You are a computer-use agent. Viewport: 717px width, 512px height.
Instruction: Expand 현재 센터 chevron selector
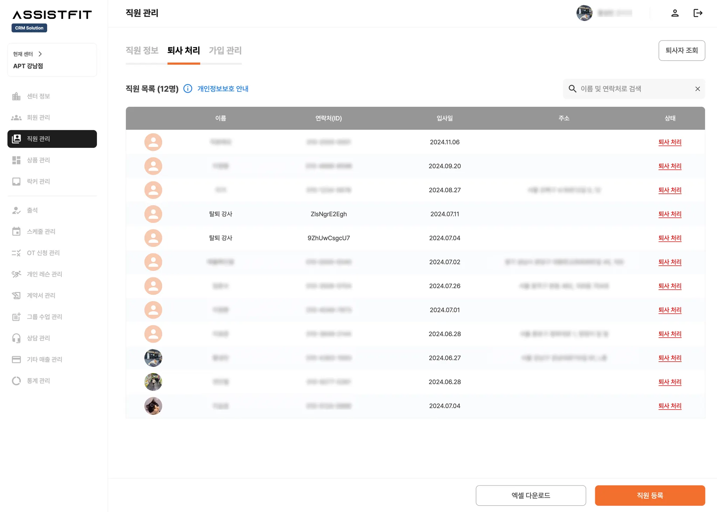point(40,54)
